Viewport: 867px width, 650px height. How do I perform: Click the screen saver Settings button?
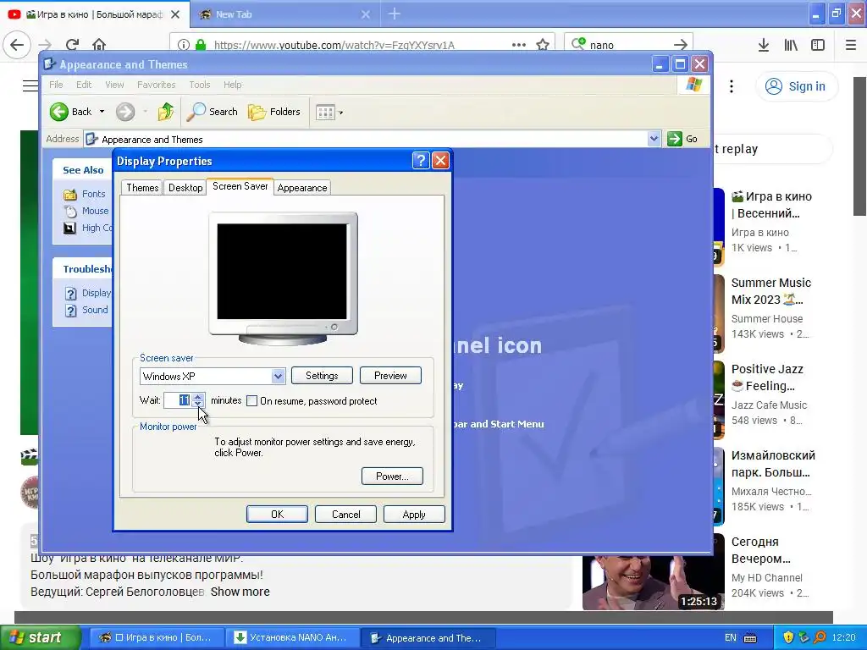[322, 376]
